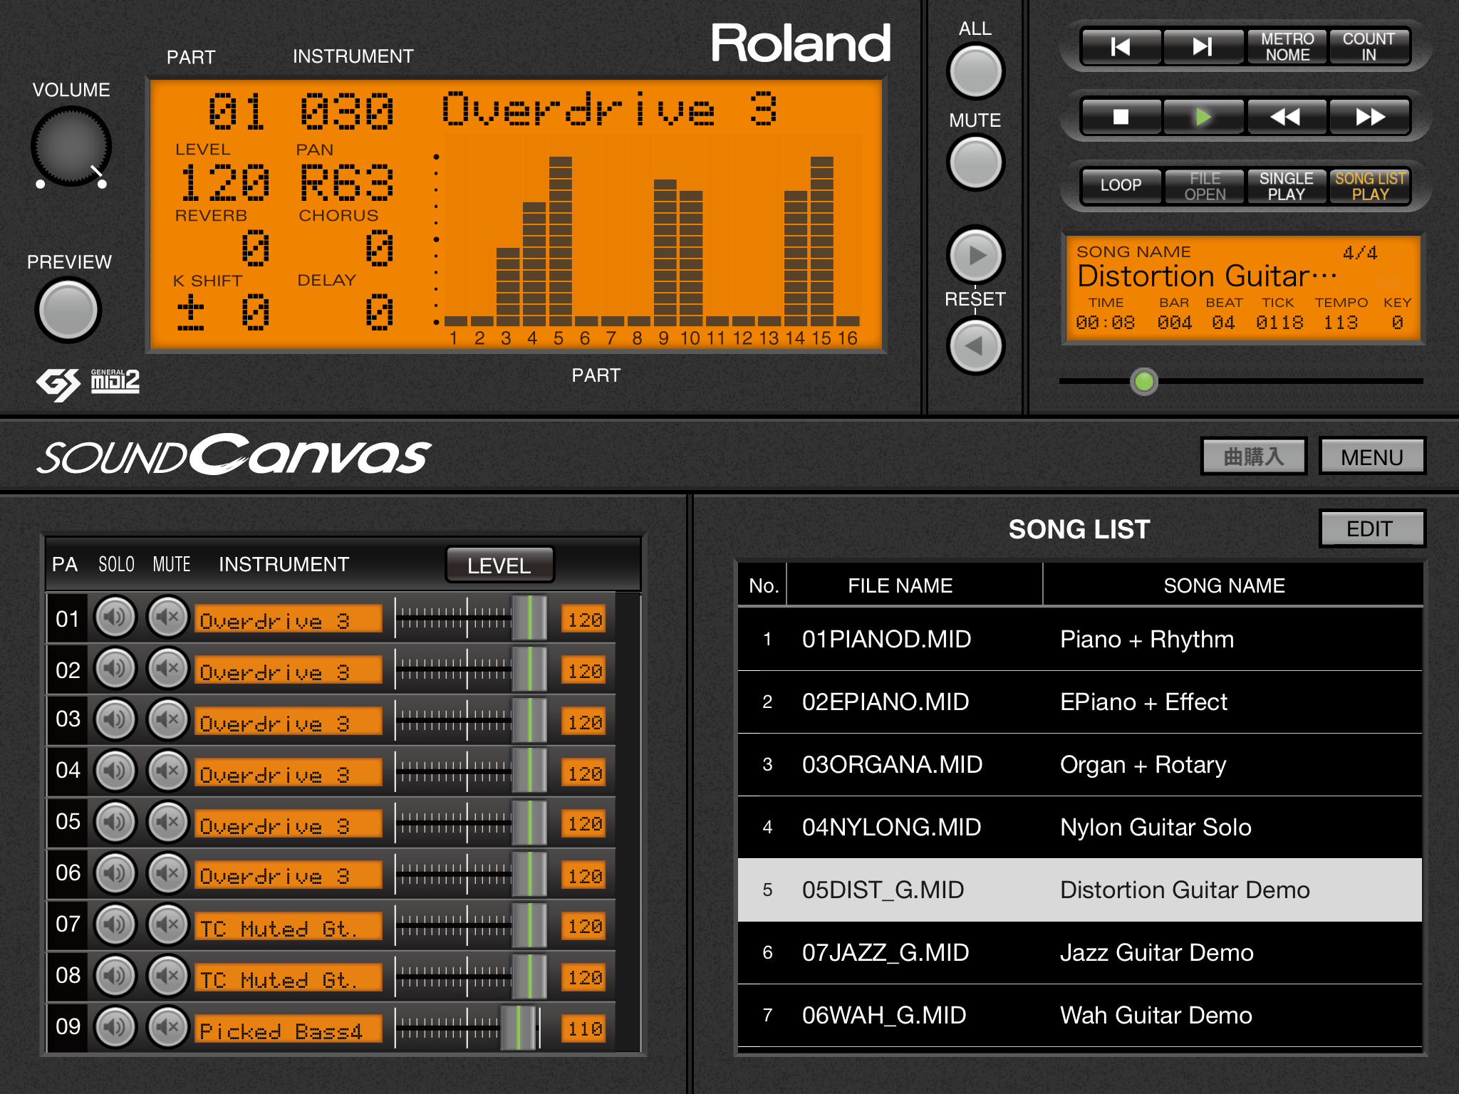The image size is (1459, 1094).
Task: Solo part 07
Action: click(x=115, y=924)
